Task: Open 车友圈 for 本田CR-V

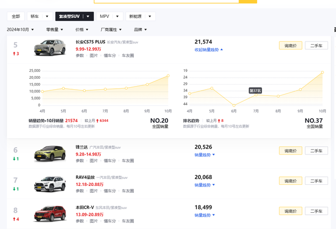Action: click(128, 221)
